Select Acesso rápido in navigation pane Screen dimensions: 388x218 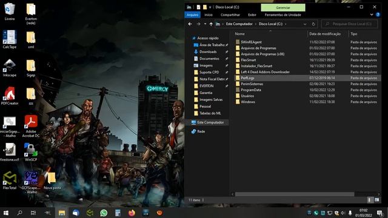coord(207,38)
